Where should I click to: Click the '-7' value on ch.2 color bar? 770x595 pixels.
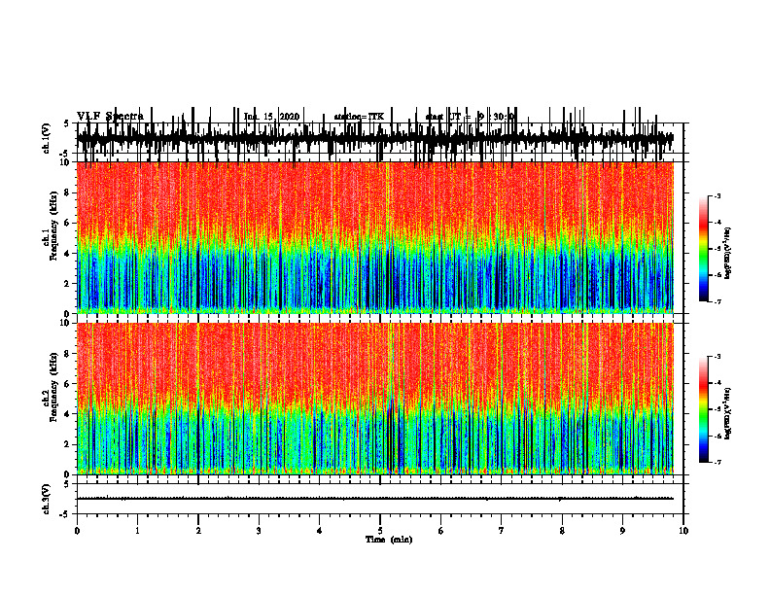[717, 463]
